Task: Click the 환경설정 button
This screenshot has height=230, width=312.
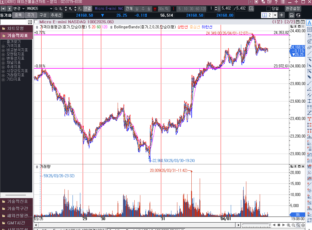Action: pos(293,9)
